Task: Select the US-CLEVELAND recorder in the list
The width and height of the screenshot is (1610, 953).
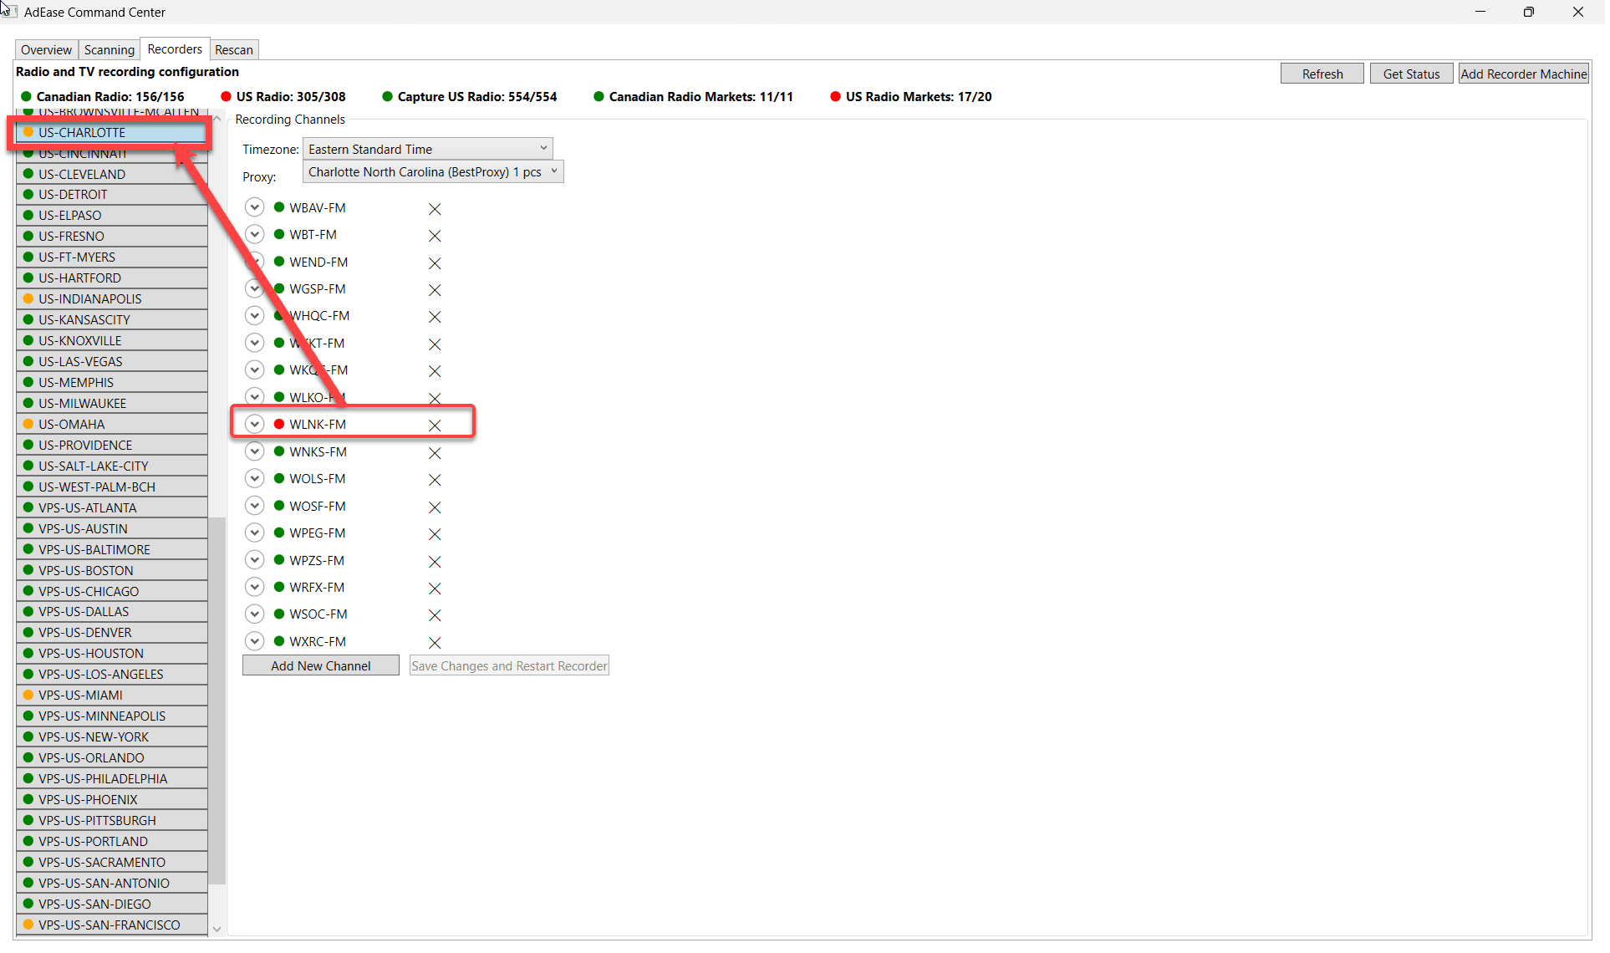Action: coord(112,174)
